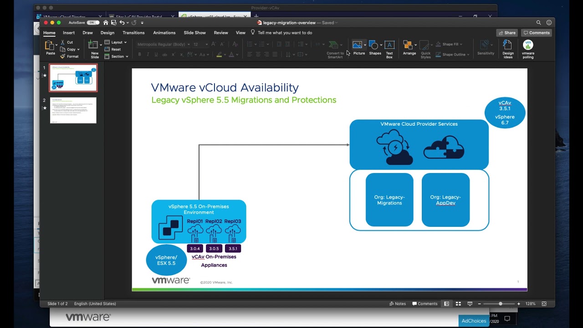The width and height of the screenshot is (583, 328).
Task: Switch to the Slide Show tab
Action: [194, 33]
